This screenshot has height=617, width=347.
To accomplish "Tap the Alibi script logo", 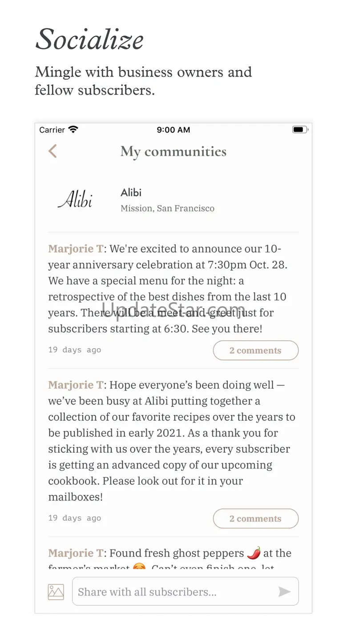I will [75, 200].
